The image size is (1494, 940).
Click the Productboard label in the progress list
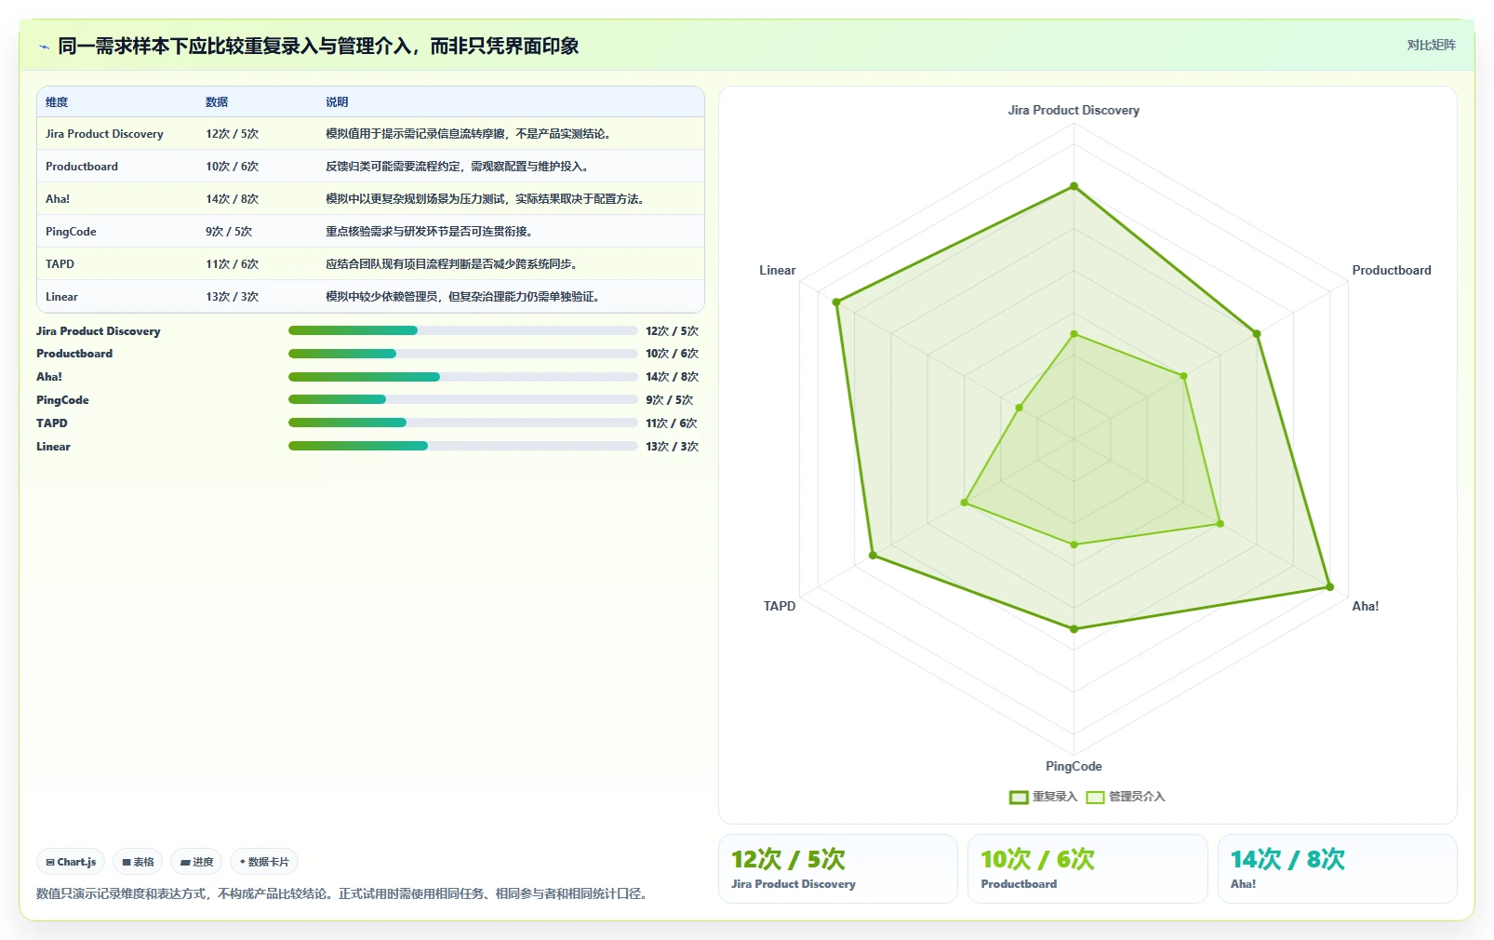[74, 354]
